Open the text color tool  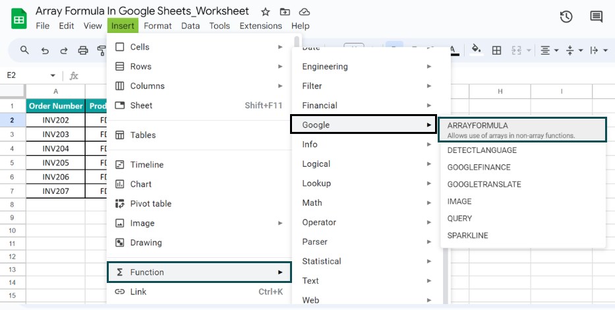point(454,50)
